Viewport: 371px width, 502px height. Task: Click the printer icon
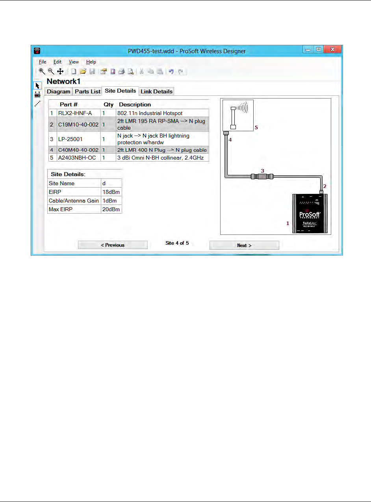[x=121, y=71]
